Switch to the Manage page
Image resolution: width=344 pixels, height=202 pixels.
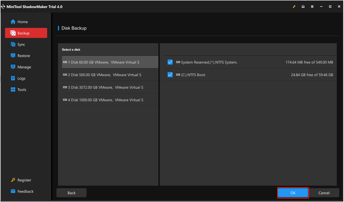[x=26, y=67]
